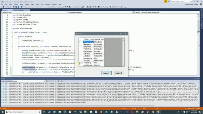Click the Achampet cell in the grid

(99, 44)
